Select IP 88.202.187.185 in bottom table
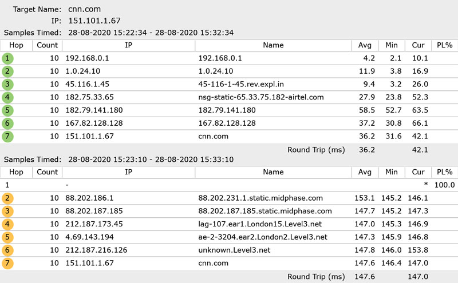Screen dimensions: 458x283 (x=94, y=211)
